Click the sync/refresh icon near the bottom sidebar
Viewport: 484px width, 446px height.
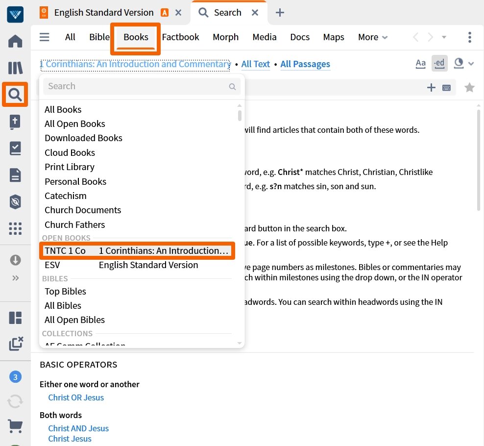[x=15, y=400]
